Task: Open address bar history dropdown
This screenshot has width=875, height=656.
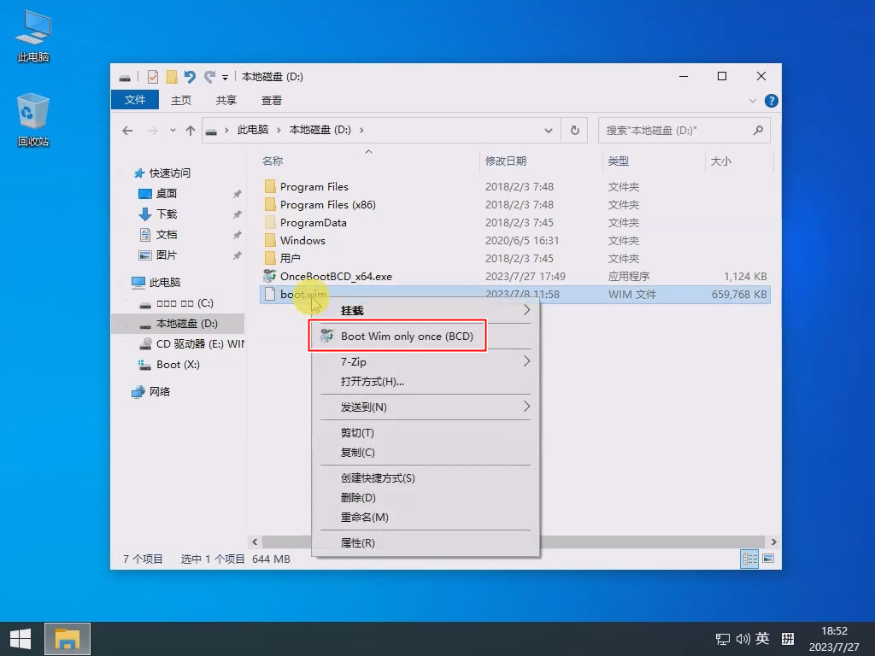Action: (x=548, y=131)
